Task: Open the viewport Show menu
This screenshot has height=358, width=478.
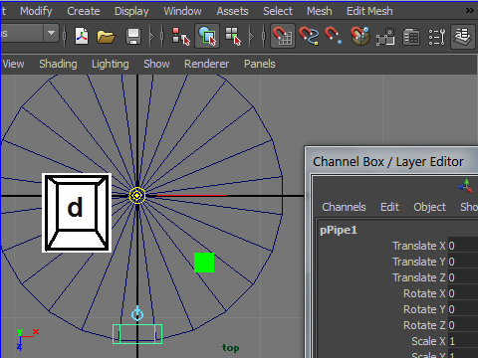Action: pyautogui.click(x=156, y=64)
